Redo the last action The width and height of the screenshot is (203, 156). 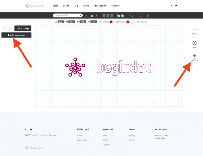coord(133,16)
